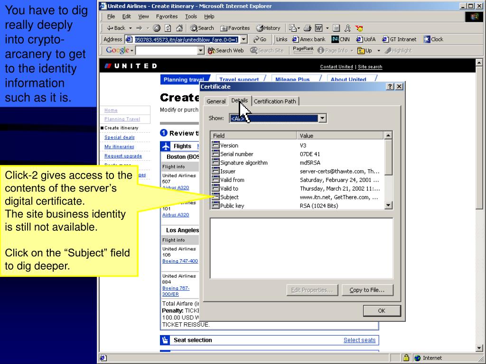Click the Select seats link
The image size is (486, 364).
tap(360, 340)
